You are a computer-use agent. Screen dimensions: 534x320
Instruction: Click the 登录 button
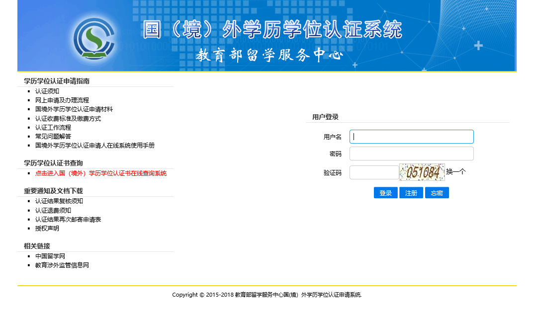[x=385, y=193]
